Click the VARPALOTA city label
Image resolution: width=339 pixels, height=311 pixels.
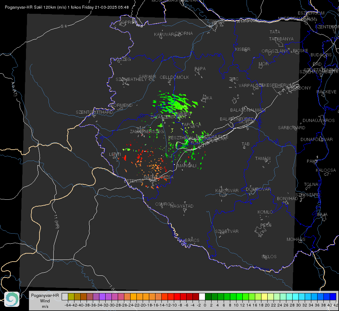pyautogui.click(x=251, y=85)
